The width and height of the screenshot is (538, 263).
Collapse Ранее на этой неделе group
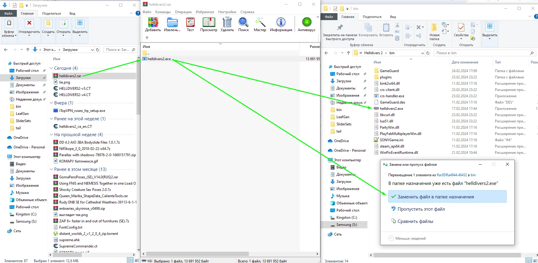[51, 119]
